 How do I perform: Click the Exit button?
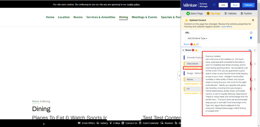(x=223, y=5)
